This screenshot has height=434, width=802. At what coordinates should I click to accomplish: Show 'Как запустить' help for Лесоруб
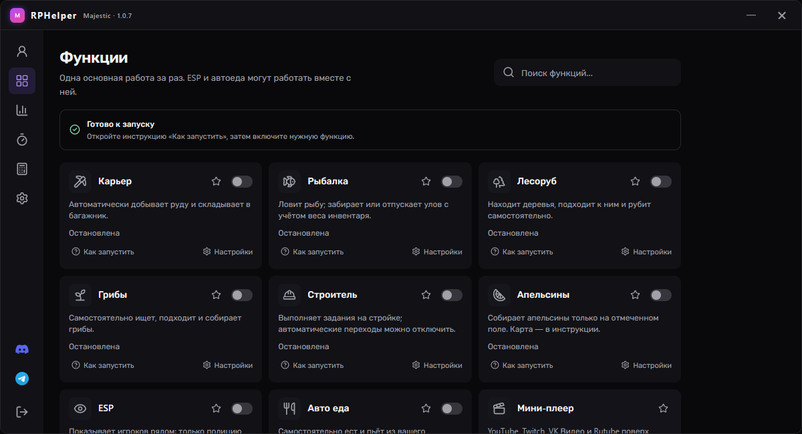tap(522, 252)
